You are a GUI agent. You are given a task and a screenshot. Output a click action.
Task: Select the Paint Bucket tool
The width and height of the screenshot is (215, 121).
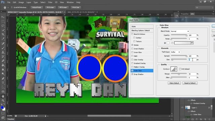[x=3, y=65]
